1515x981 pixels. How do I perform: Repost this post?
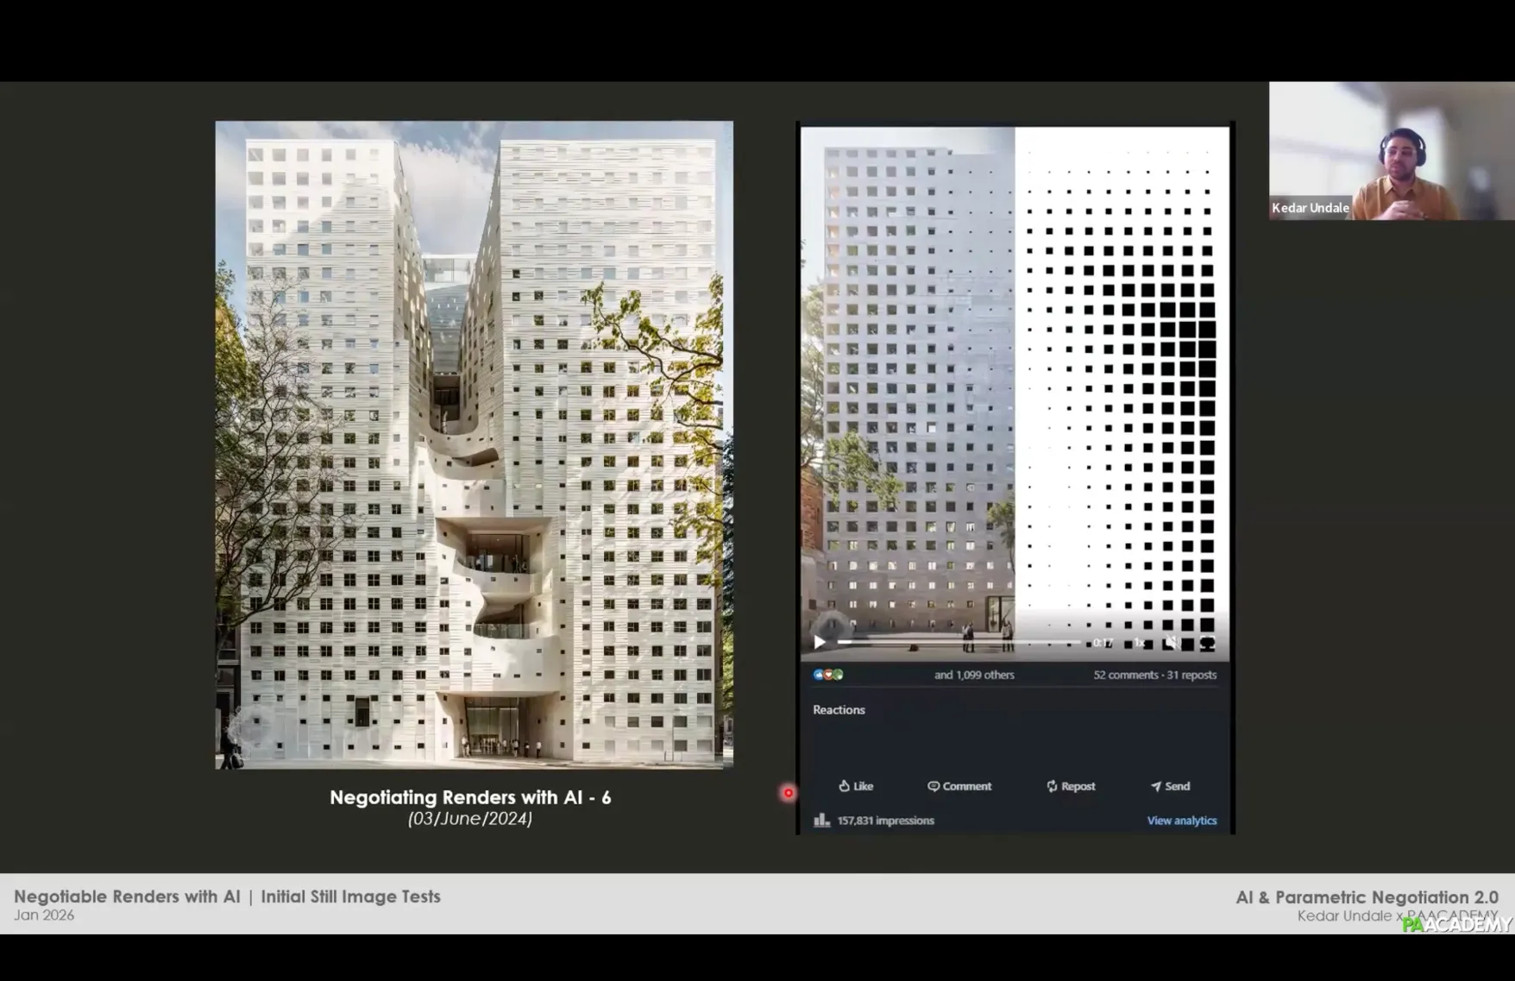click(1071, 786)
